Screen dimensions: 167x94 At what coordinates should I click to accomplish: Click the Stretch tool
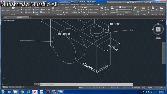(28, 12)
